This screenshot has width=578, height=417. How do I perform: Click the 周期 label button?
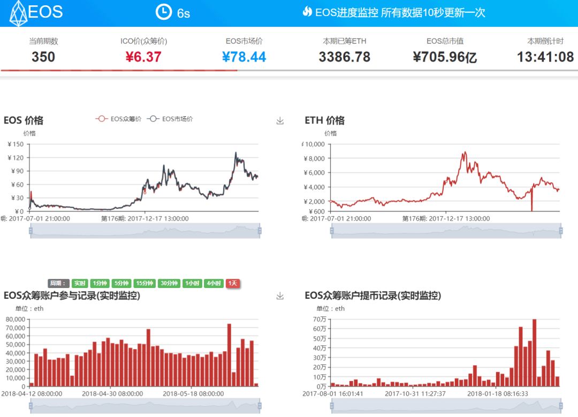coord(58,283)
